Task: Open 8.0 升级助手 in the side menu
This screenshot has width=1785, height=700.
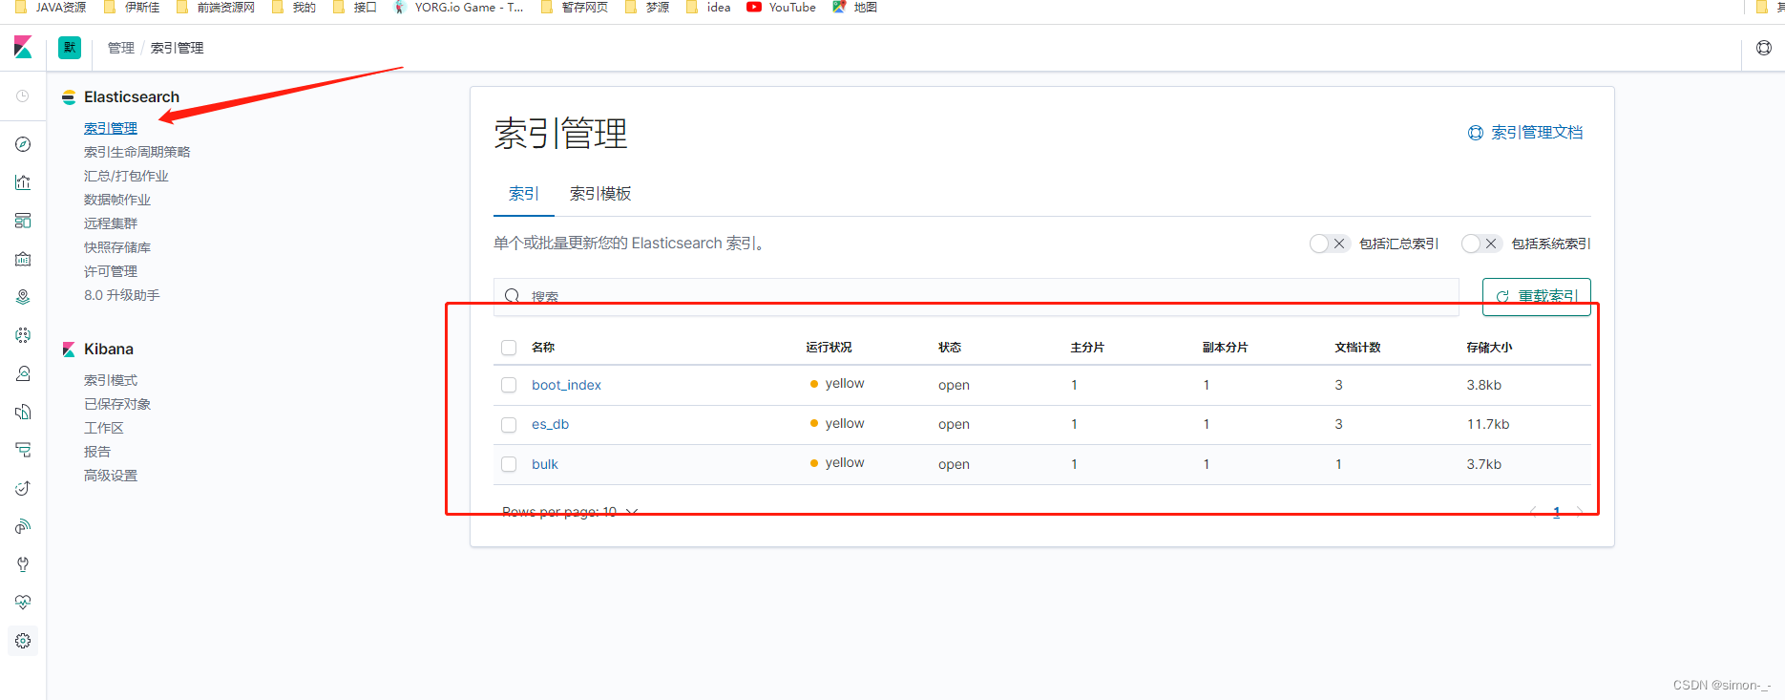Action: 122,295
